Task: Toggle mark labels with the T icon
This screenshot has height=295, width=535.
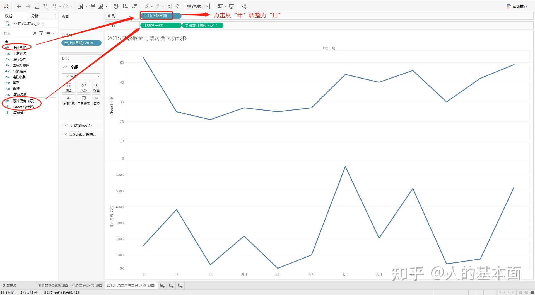Action: click(169, 6)
